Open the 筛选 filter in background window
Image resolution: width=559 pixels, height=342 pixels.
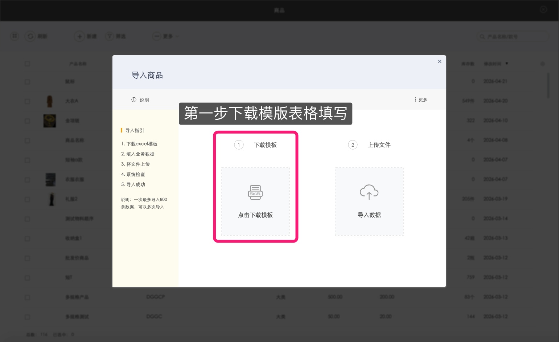(116, 36)
